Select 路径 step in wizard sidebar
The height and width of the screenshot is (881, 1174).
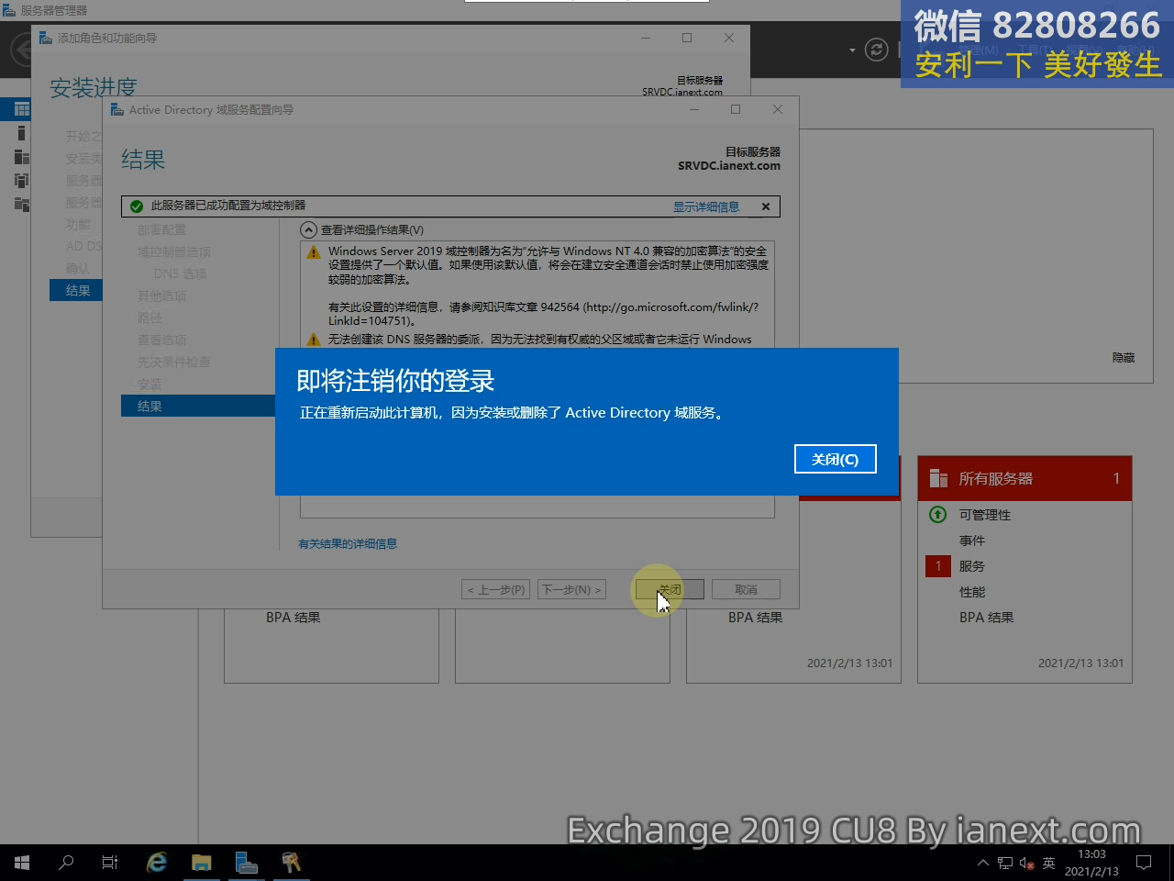tap(150, 318)
